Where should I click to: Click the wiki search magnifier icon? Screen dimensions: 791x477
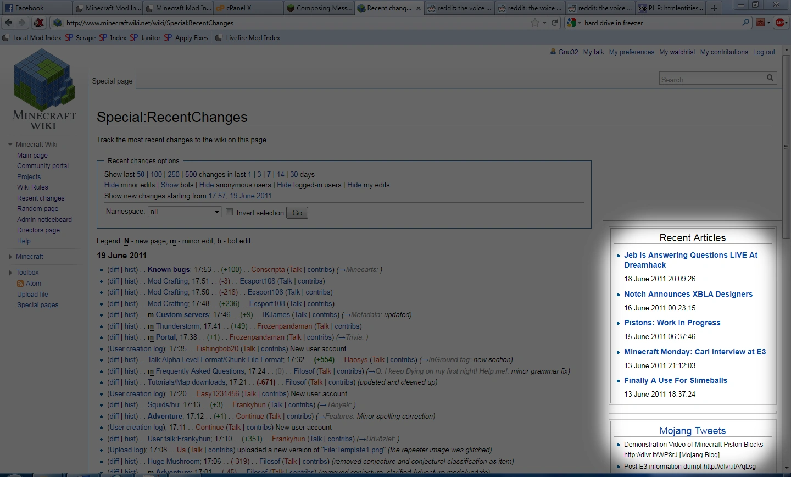[x=770, y=78]
